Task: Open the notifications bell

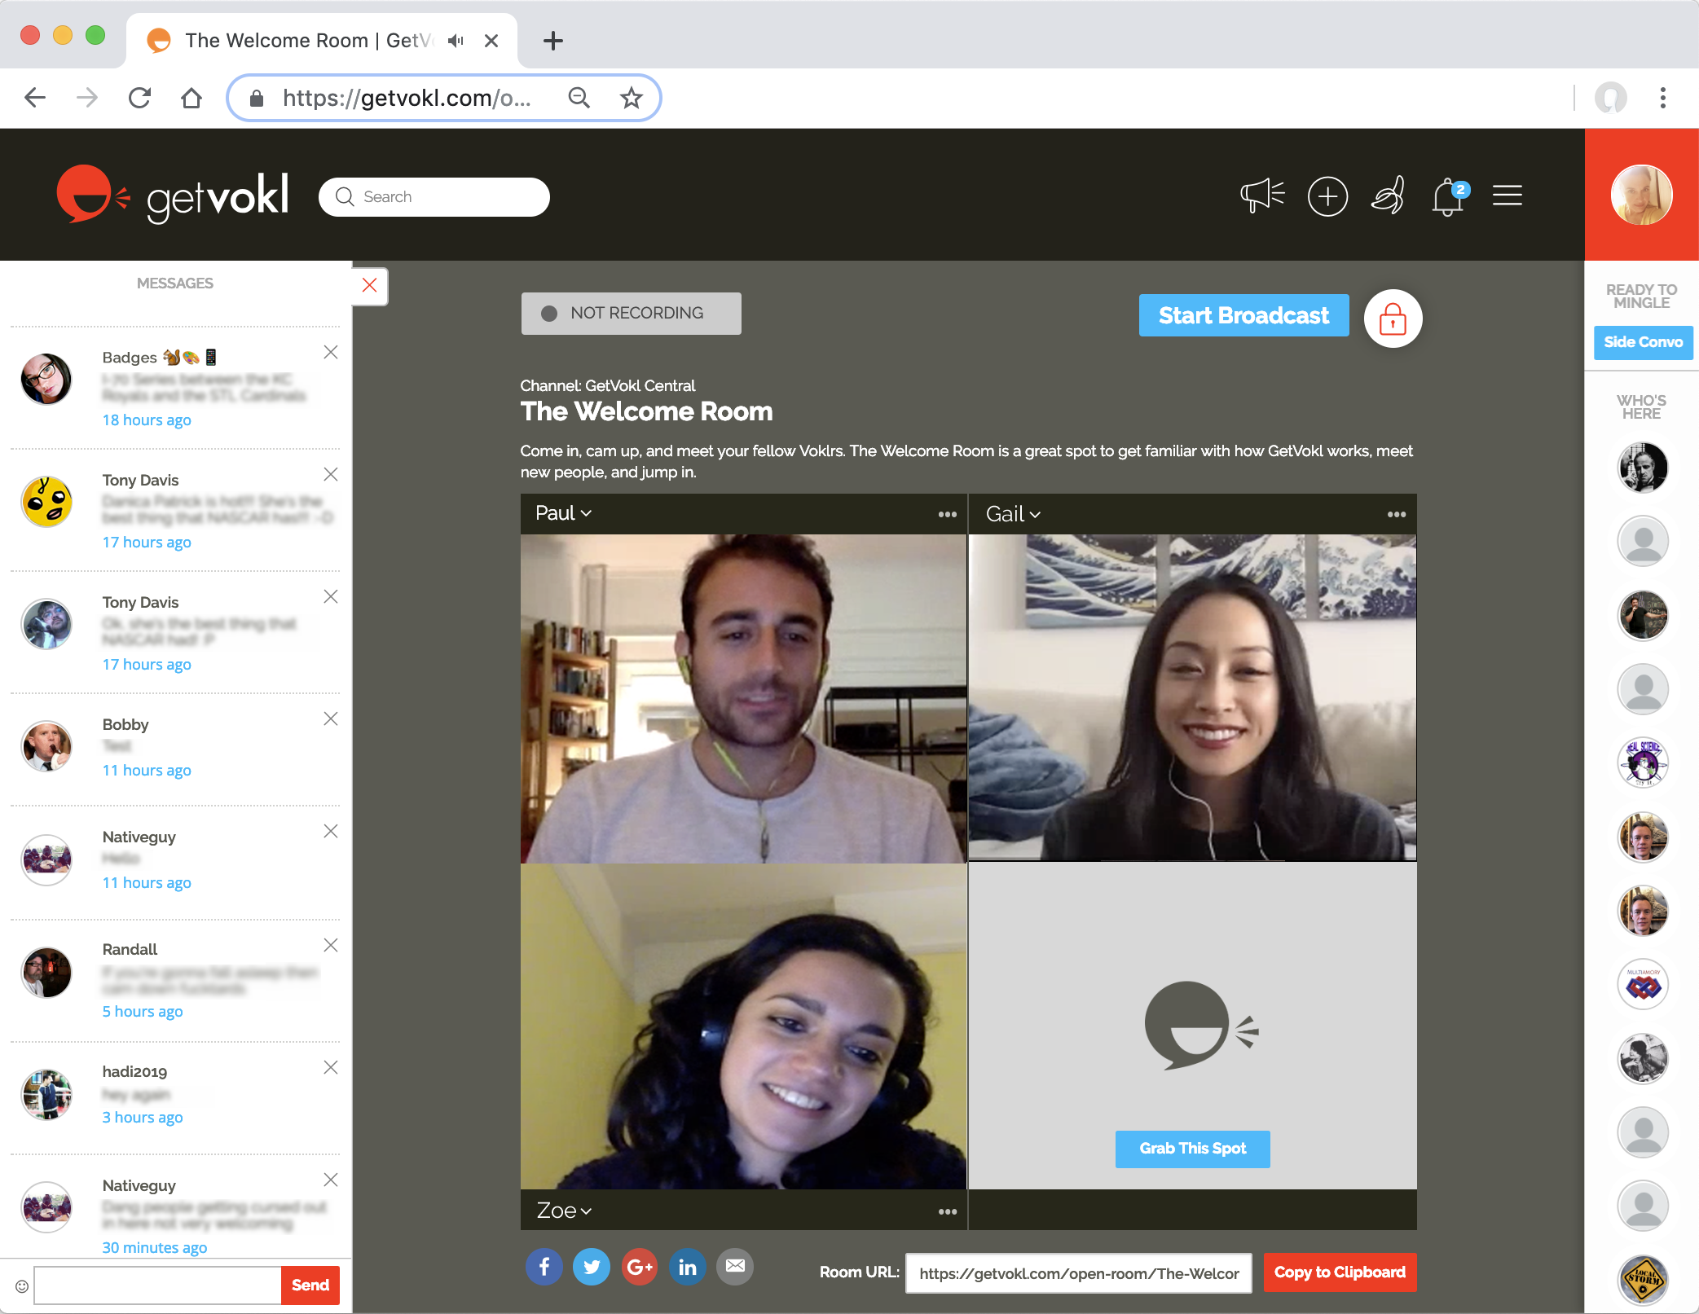Action: pos(1448,198)
